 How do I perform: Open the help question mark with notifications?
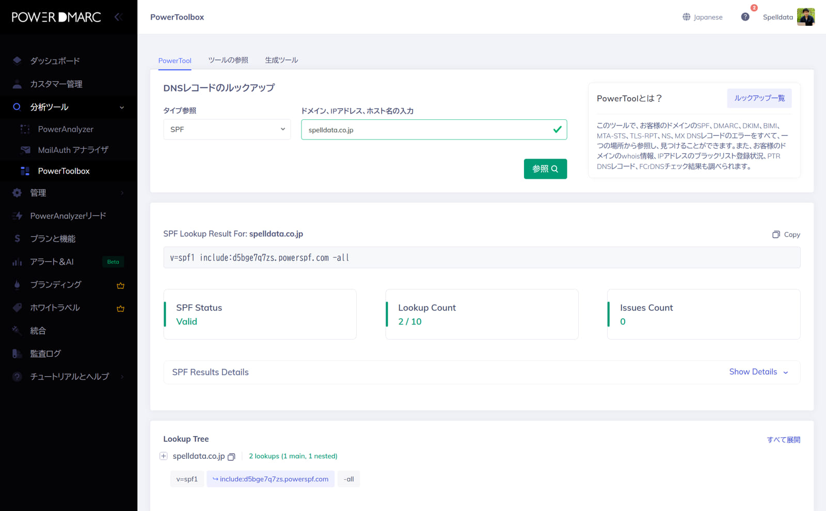point(745,17)
